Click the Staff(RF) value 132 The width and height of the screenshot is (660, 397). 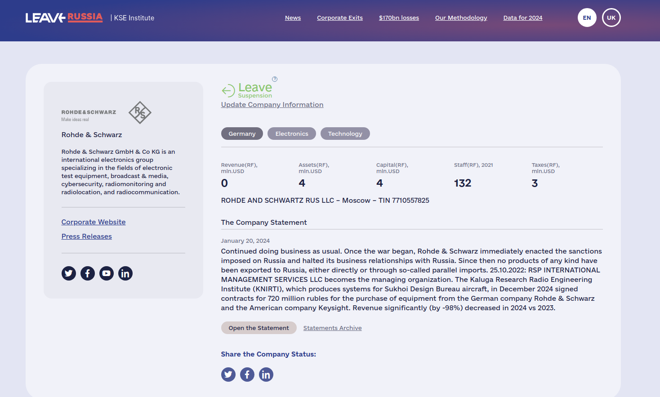tap(463, 183)
